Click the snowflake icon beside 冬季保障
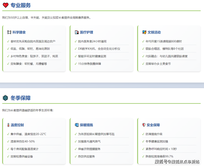 [6, 98]
